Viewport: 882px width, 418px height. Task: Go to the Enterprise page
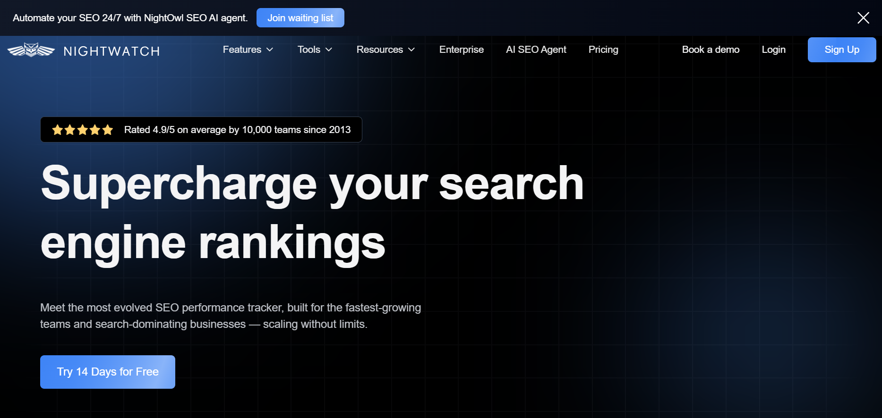click(x=462, y=50)
